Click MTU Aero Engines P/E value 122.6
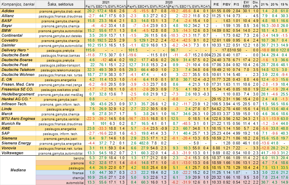The image size is (289, 185). click(216, 119)
